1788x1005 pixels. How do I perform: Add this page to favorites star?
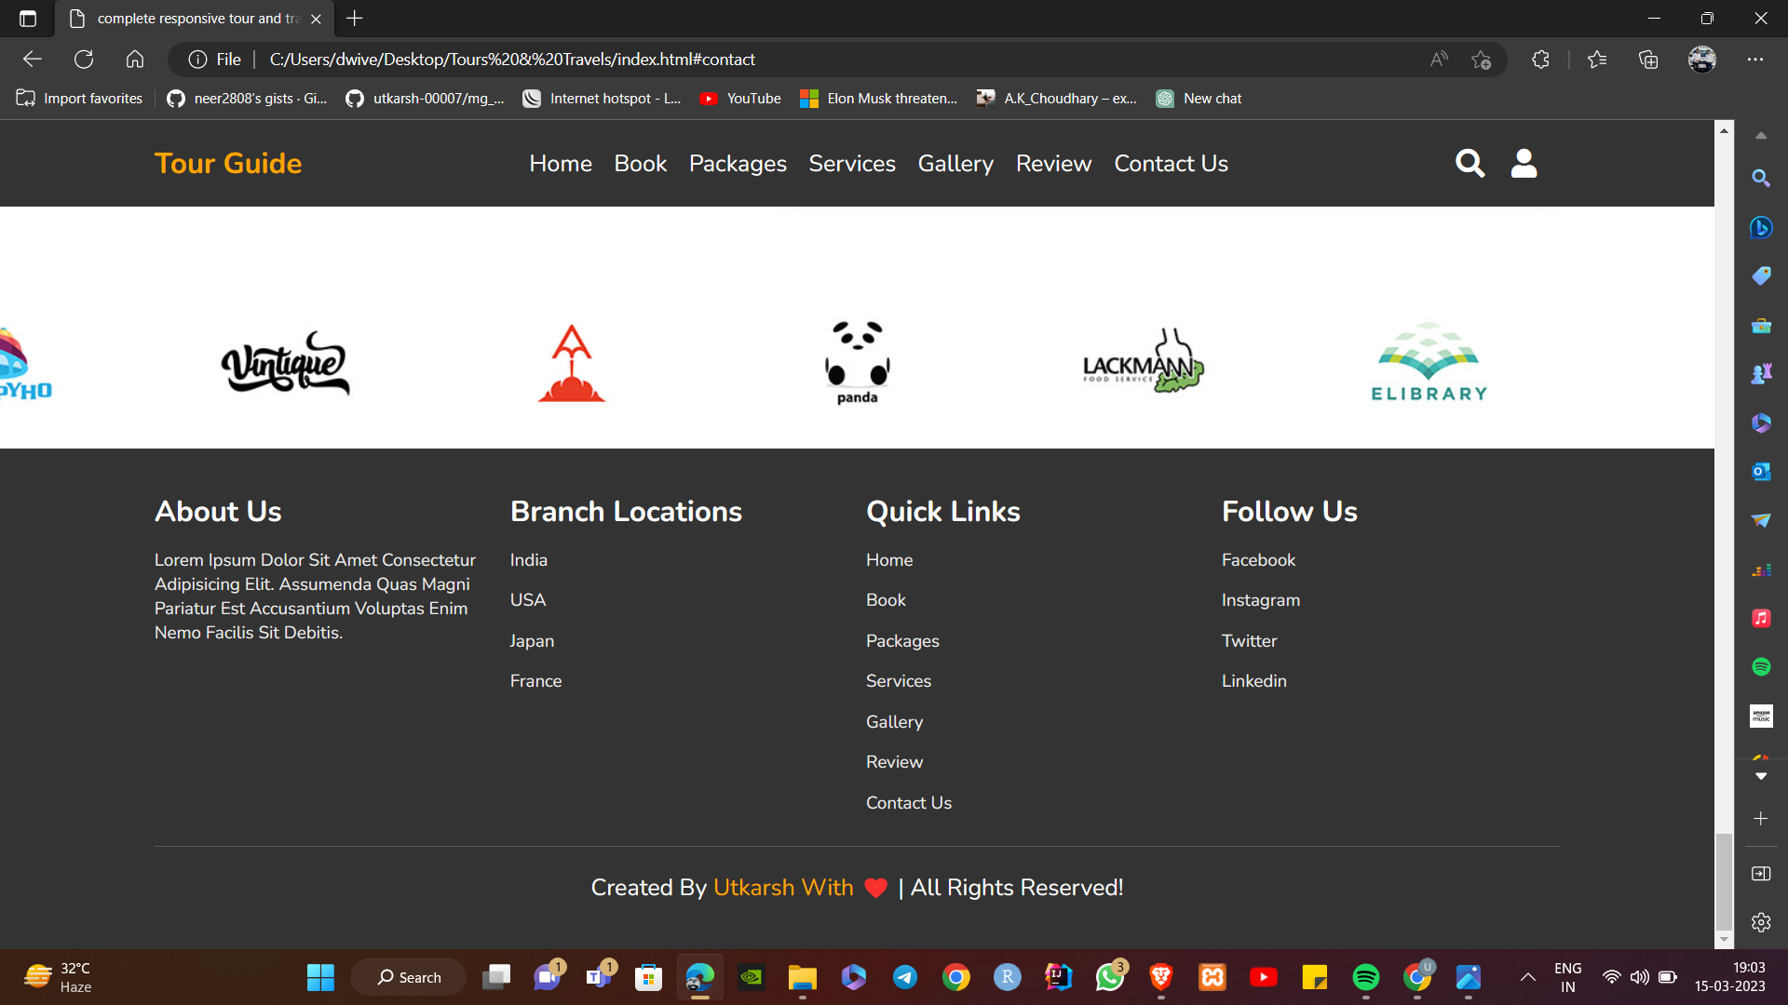point(1481,60)
